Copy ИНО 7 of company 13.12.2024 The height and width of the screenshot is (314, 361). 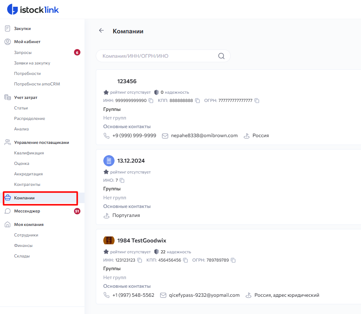coord(122,180)
